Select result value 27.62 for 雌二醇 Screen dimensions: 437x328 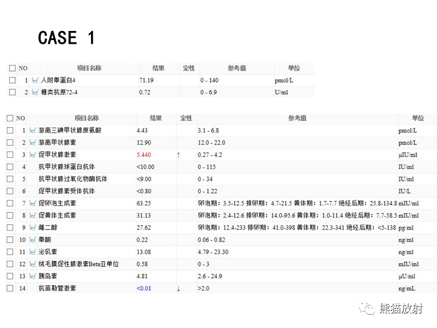144,228
